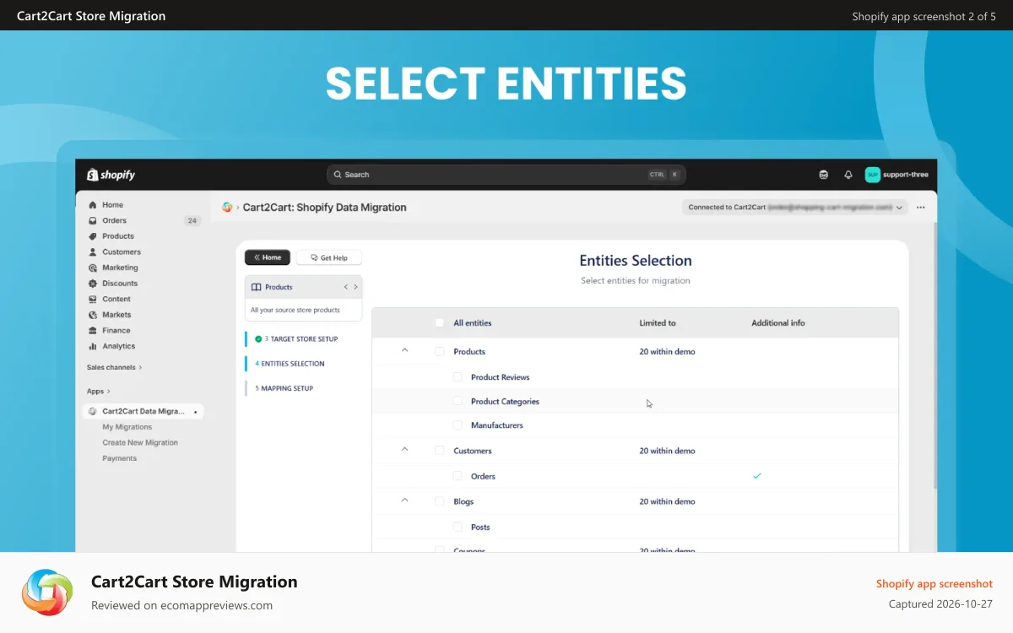This screenshot has height=633, width=1013.
Task: Check the Orders checkbox
Action: pyautogui.click(x=458, y=476)
